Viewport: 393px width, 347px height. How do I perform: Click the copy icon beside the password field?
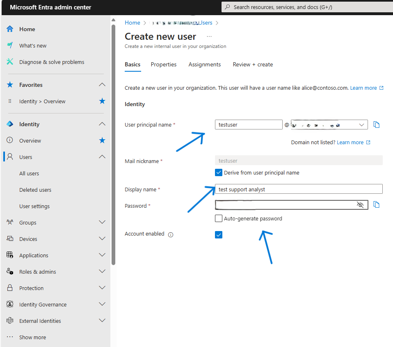(377, 204)
